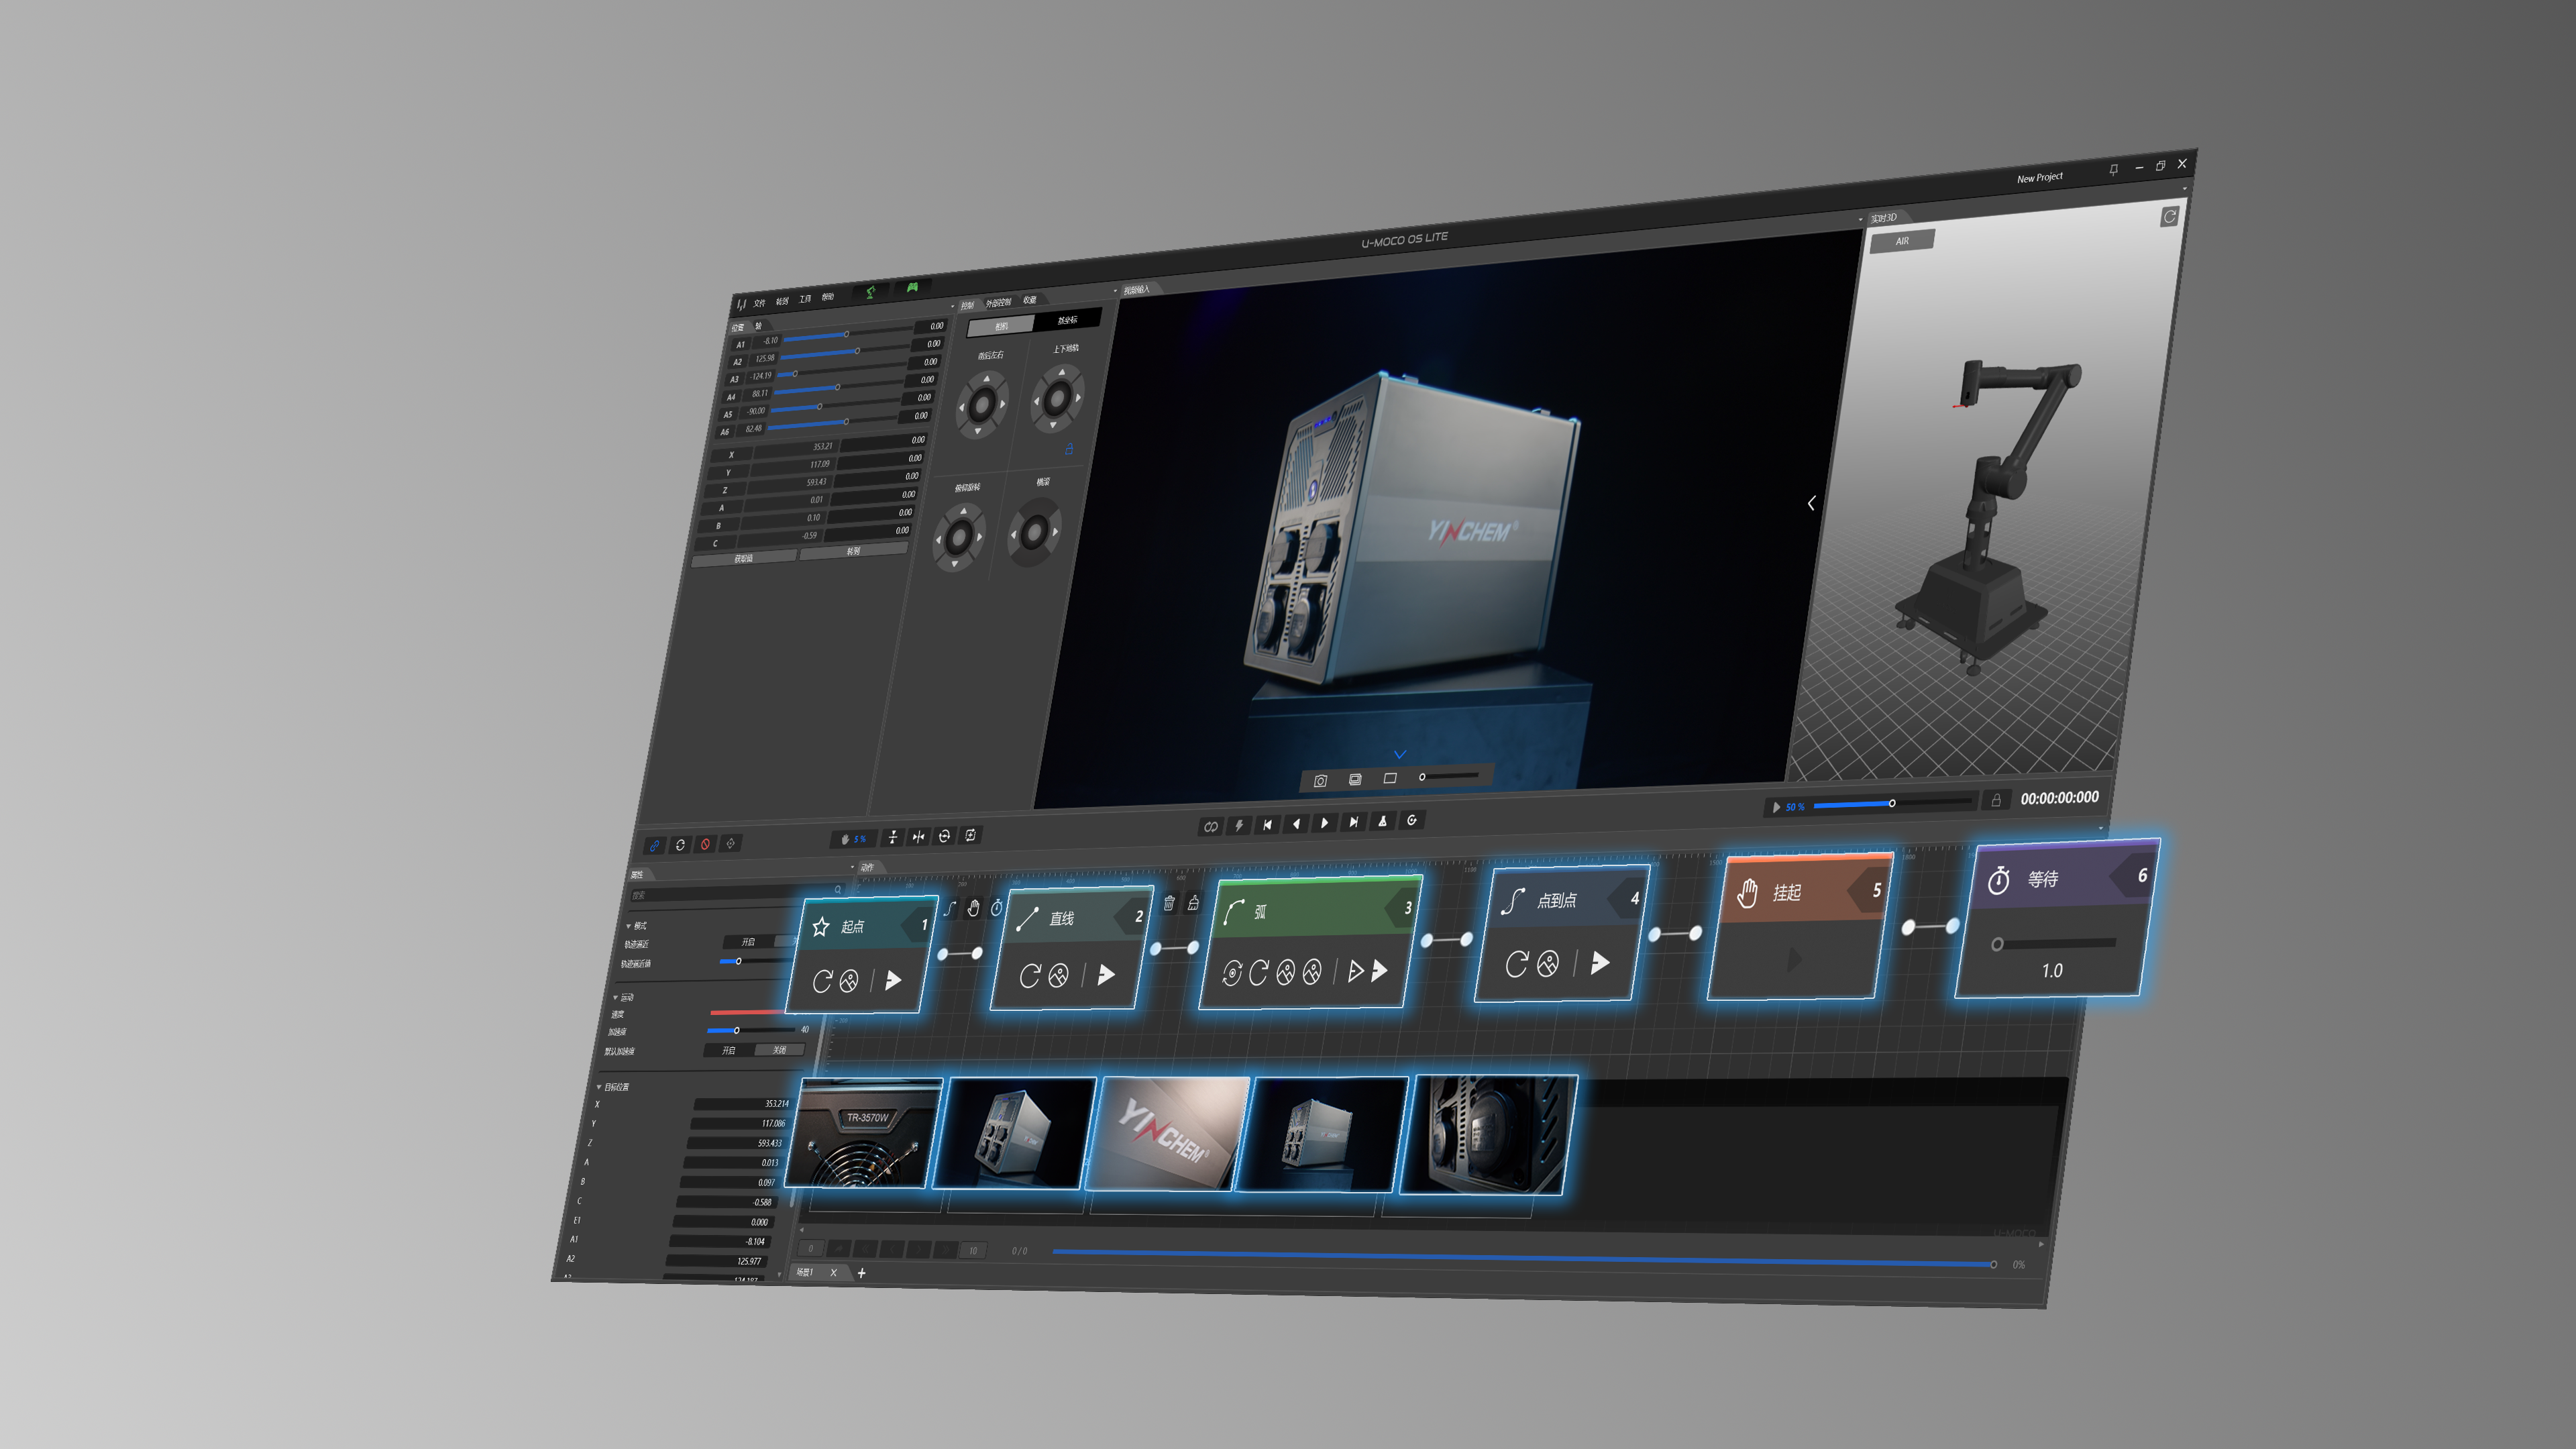Image resolution: width=2576 pixels, height=1449 pixels.
Task: Click the refresh icon in 3D view
Action: point(2169,217)
